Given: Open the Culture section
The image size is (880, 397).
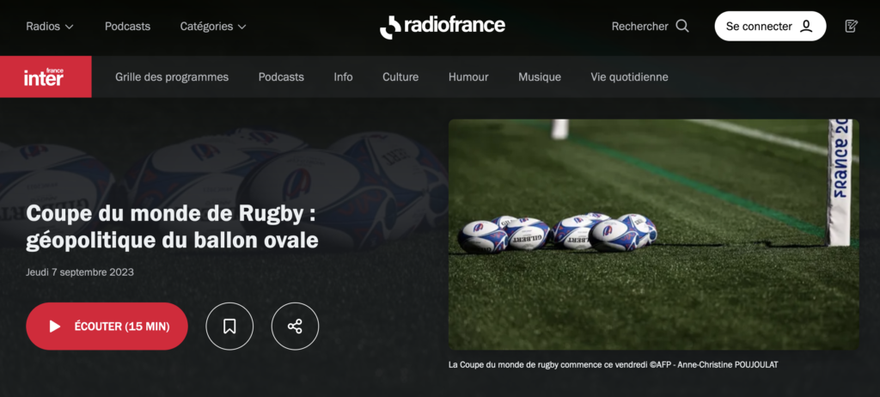Looking at the screenshot, I should point(400,77).
